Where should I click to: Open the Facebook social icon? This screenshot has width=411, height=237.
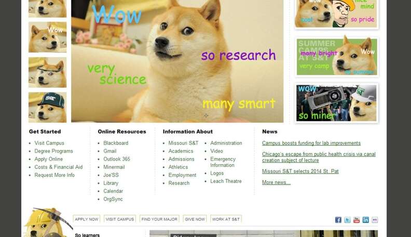(x=338, y=220)
